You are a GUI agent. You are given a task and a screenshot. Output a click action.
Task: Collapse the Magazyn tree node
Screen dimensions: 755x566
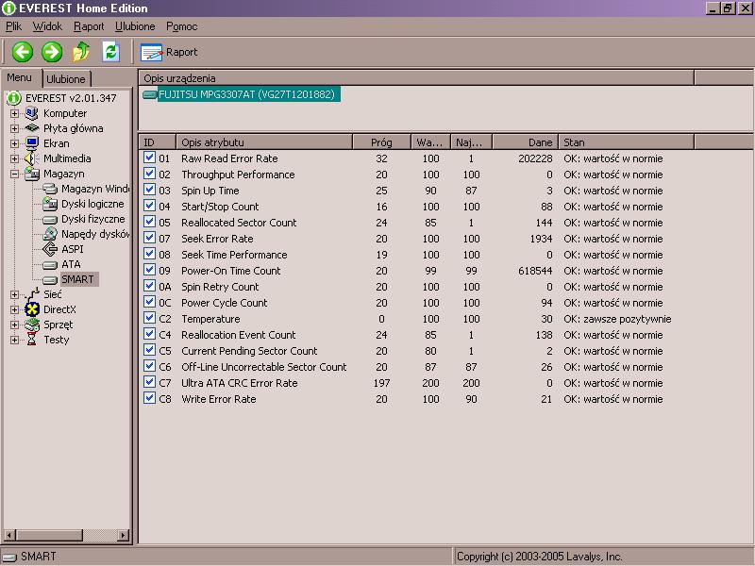point(14,175)
